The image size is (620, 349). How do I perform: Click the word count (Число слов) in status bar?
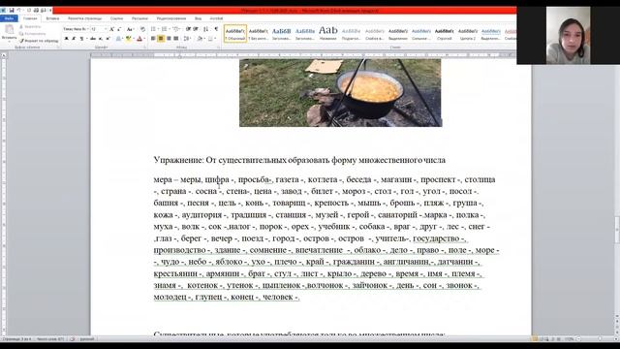click(50, 339)
